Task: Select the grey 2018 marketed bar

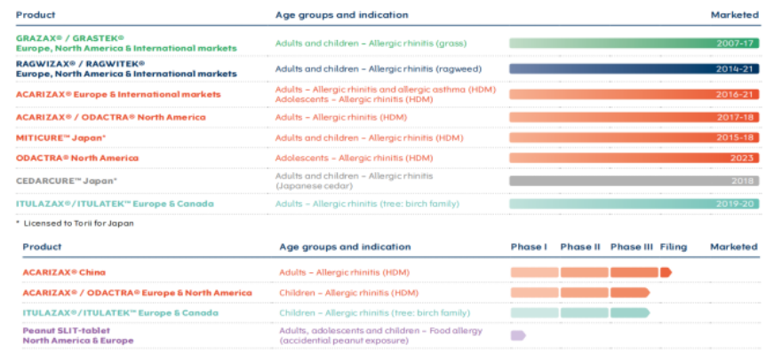Action: 633,180
